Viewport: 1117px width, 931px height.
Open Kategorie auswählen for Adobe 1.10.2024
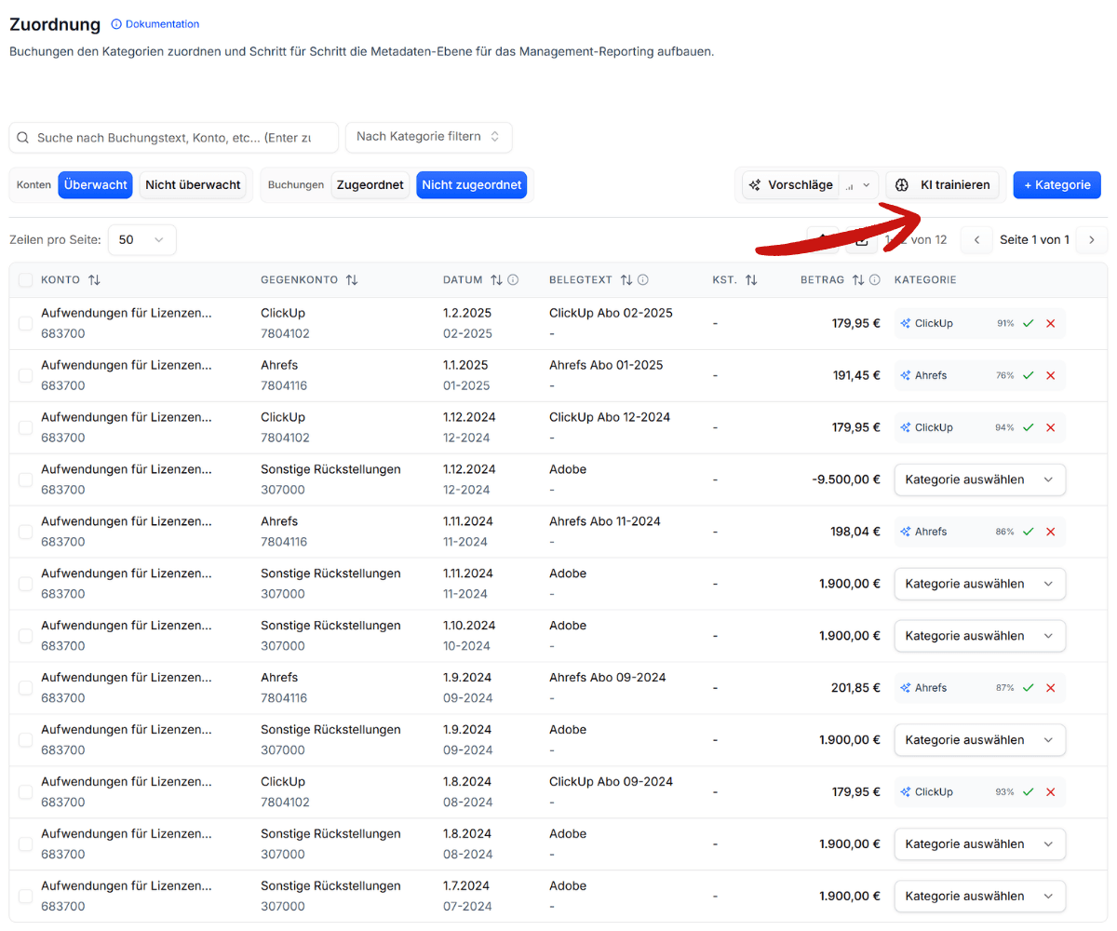979,636
